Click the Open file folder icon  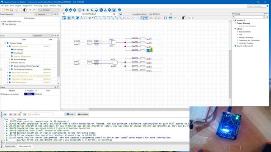[8, 10]
